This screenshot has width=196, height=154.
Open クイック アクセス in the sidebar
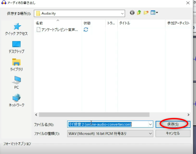coord(16,29)
